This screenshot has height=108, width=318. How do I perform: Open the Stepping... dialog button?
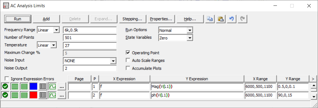click(133, 19)
